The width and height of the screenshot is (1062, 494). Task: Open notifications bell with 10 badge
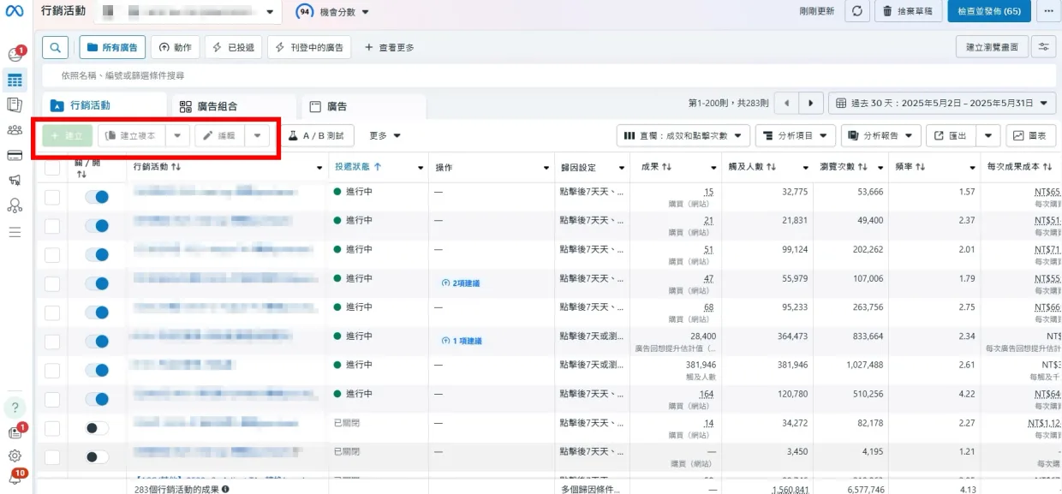pos(15,478)
